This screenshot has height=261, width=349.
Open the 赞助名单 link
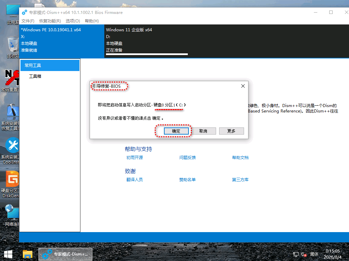click(187, 179)
